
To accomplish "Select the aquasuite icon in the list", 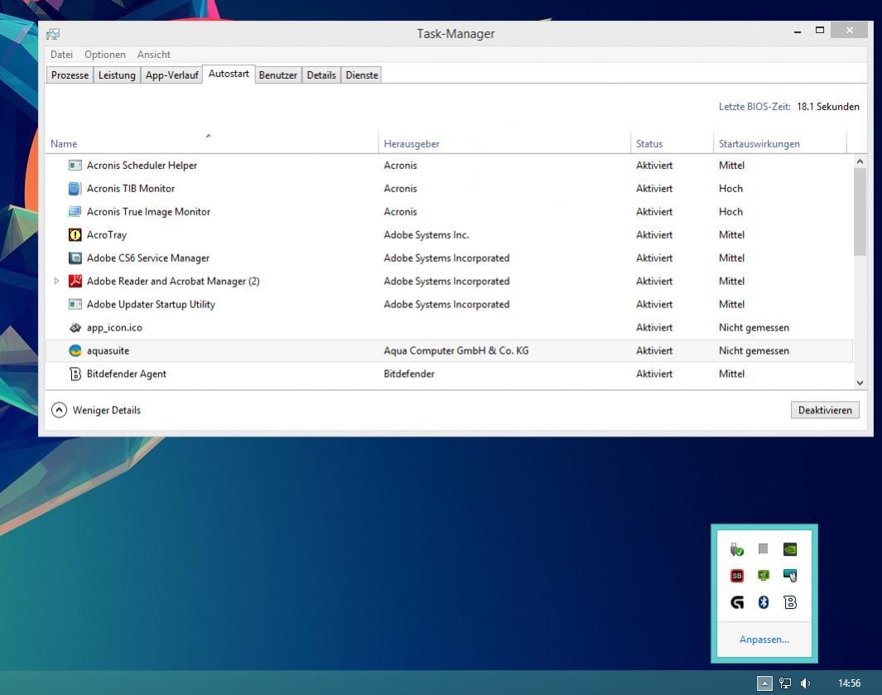I will [x=75, y=350].
